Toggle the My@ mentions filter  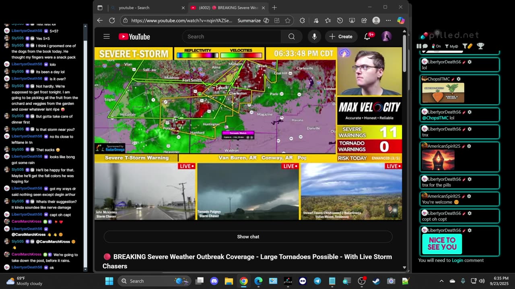click(x=452, y=46)
